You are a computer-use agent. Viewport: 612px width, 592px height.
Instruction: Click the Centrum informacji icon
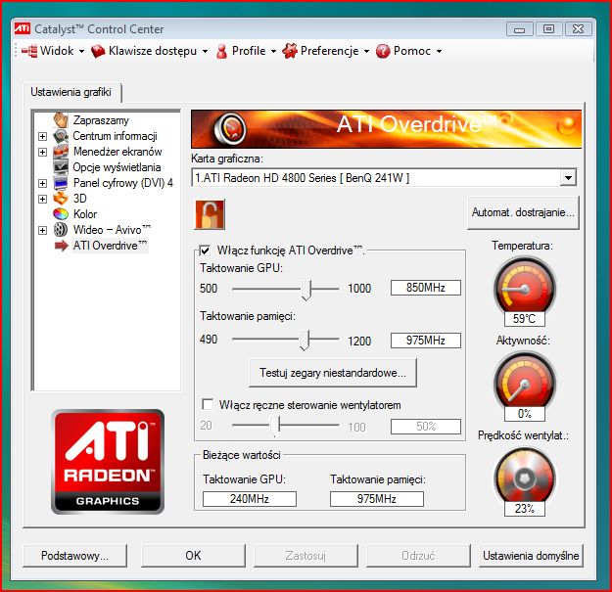[61, 136]
